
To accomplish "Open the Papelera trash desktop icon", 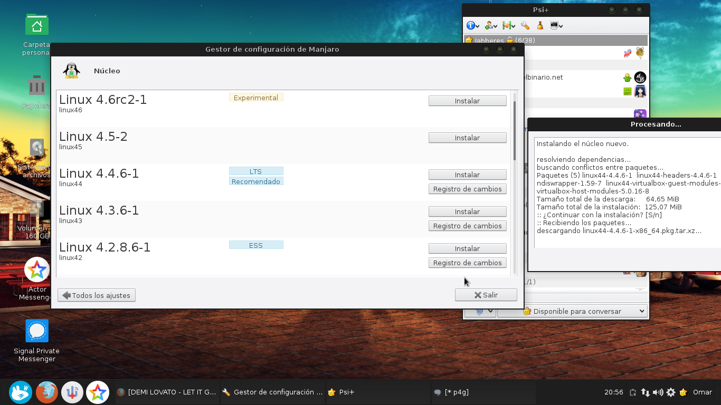I will click(x=37, y=92).
